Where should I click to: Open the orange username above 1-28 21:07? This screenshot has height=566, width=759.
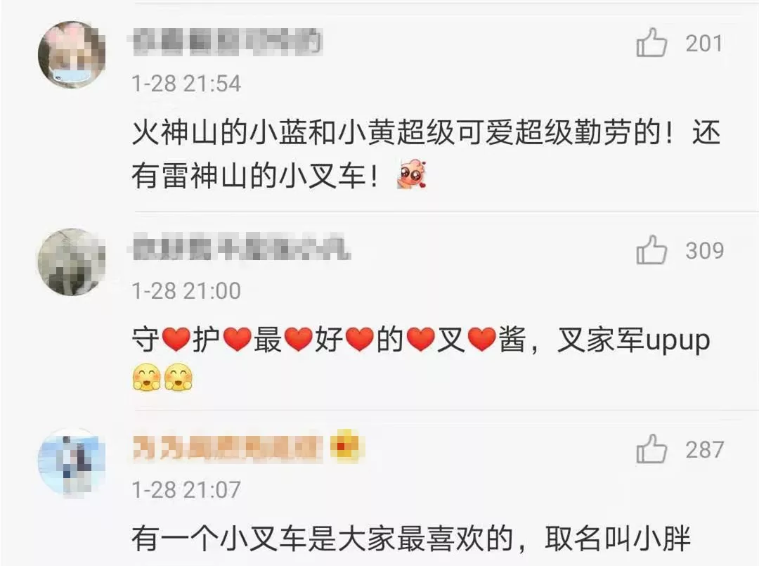pos(227,447)
